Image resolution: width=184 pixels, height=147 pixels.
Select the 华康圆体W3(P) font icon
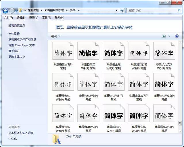pyautogui.click(x=164, y=113)
